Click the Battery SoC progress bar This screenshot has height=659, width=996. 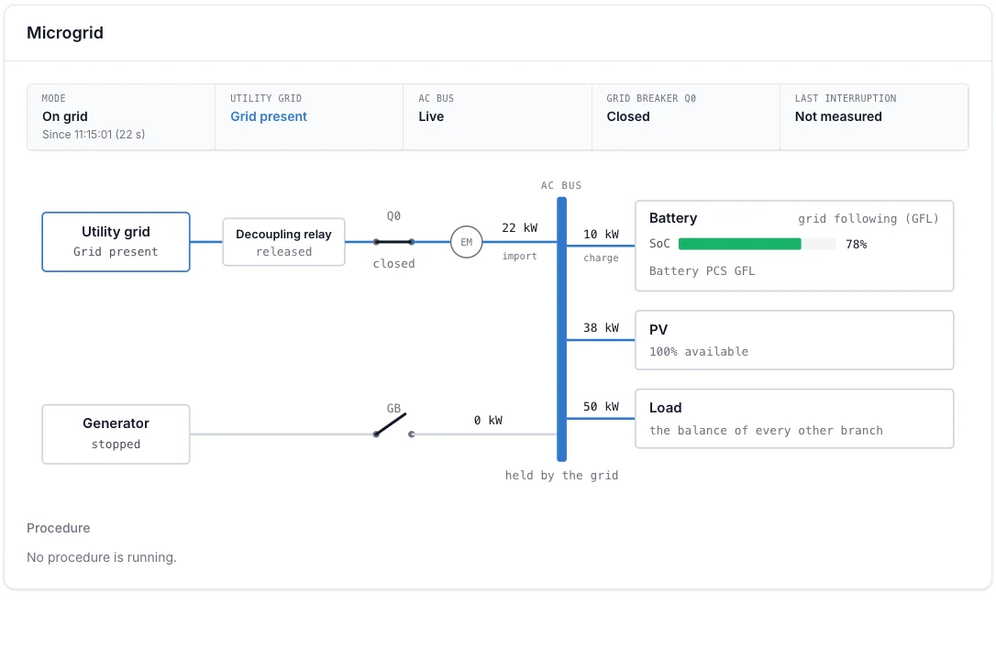pyautogui.click(x=757, y=244)
